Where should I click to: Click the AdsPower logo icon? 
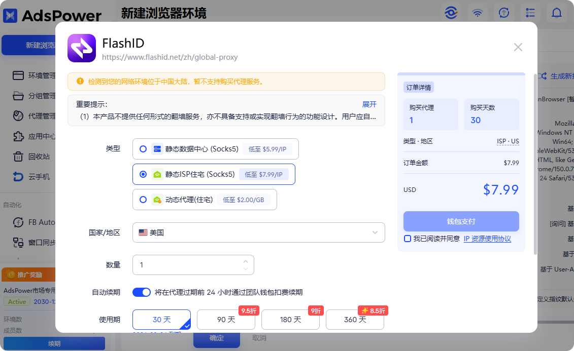pyautogui.click(x=10, y=16)
